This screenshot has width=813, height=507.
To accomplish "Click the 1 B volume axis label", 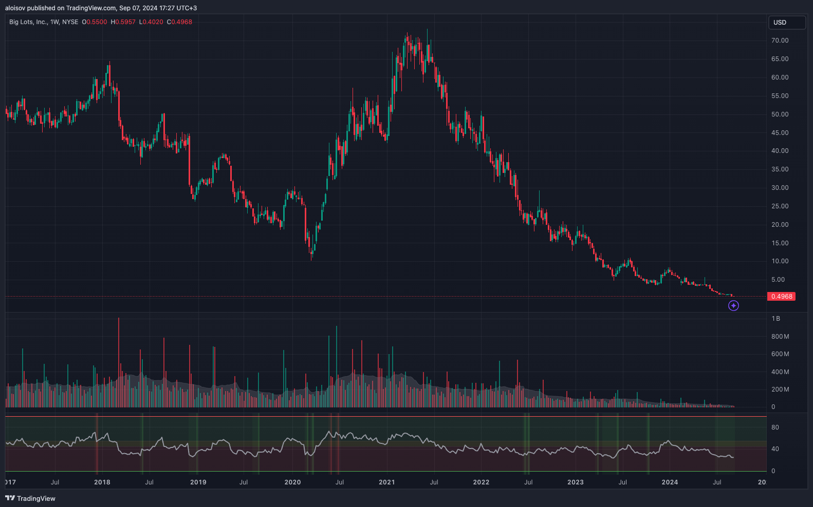I will pos(776,319).
